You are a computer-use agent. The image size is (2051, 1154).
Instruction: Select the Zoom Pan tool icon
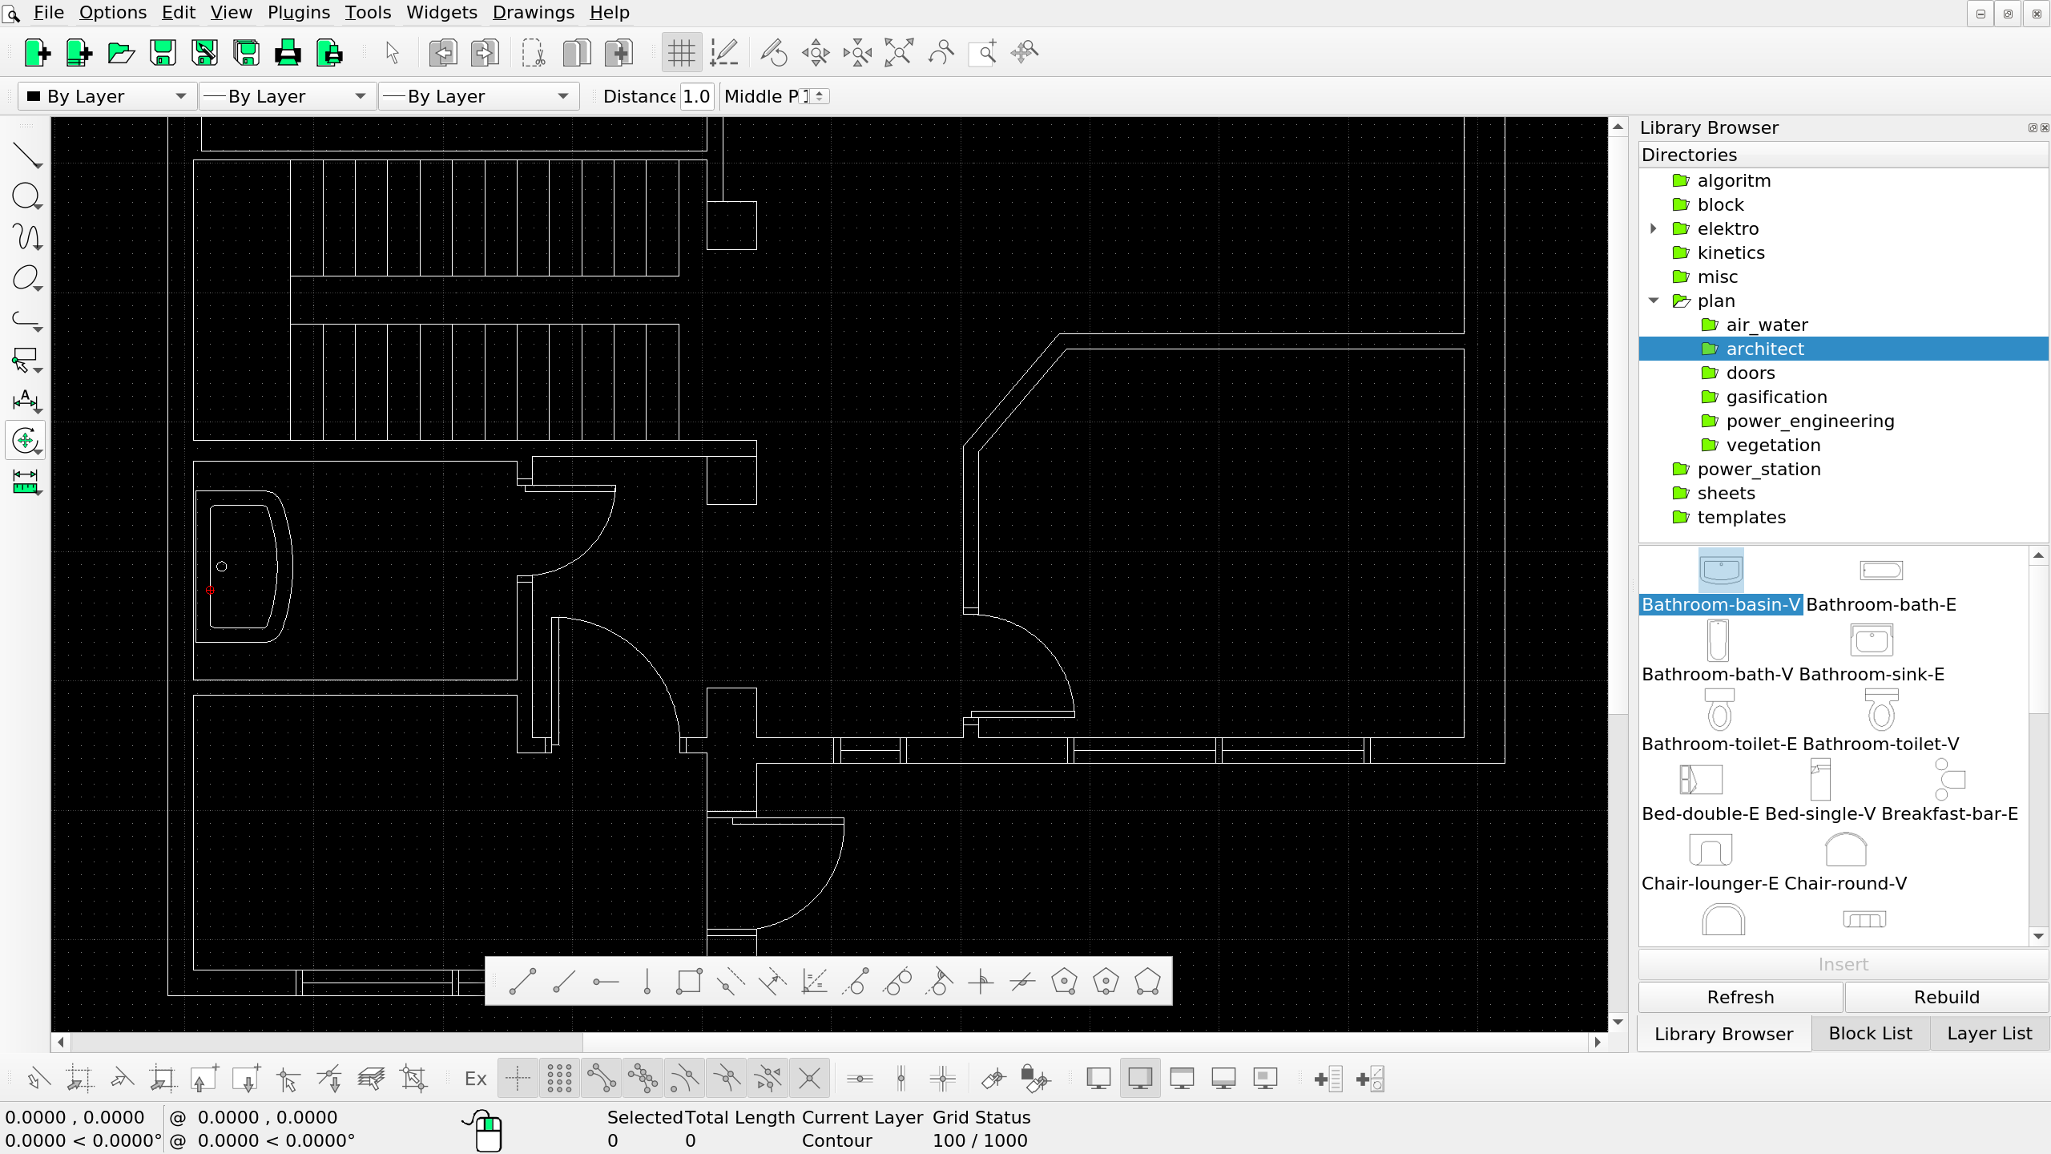(1024, 53)
